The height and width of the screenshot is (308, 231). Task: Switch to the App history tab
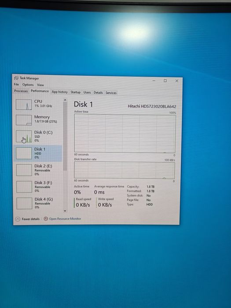[x=59, y=92]
